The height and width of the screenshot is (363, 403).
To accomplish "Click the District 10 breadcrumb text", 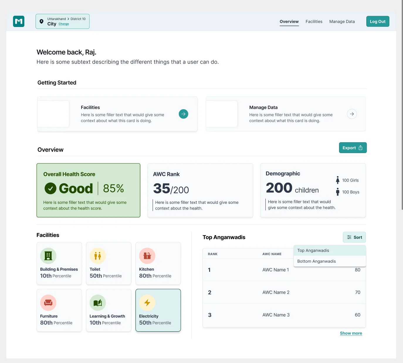I will click(x=78, y=19).
